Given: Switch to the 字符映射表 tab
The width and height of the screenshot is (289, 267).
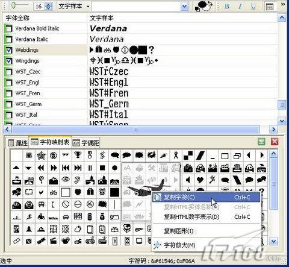Looking at the screenshot, I should click(50, 142).
